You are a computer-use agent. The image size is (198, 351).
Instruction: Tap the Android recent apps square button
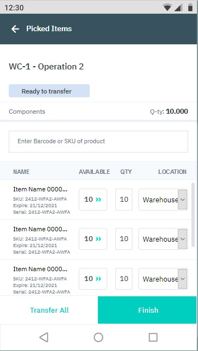pyautogui.click(x=153, y=337)
